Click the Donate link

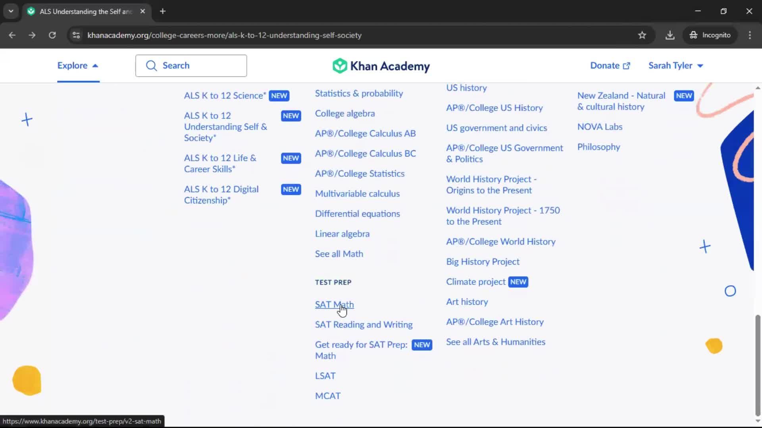click(x=610, y=66)
